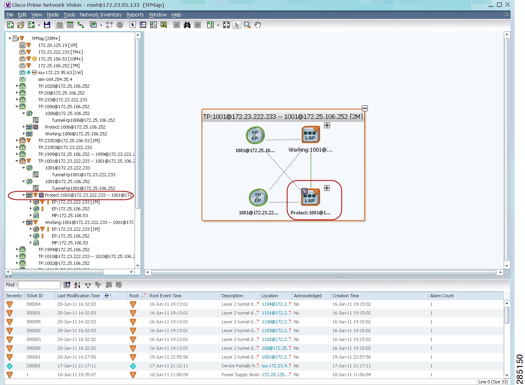
Task: Activate the Zoom Selection magnifier tool
Action: click(247, 25)
